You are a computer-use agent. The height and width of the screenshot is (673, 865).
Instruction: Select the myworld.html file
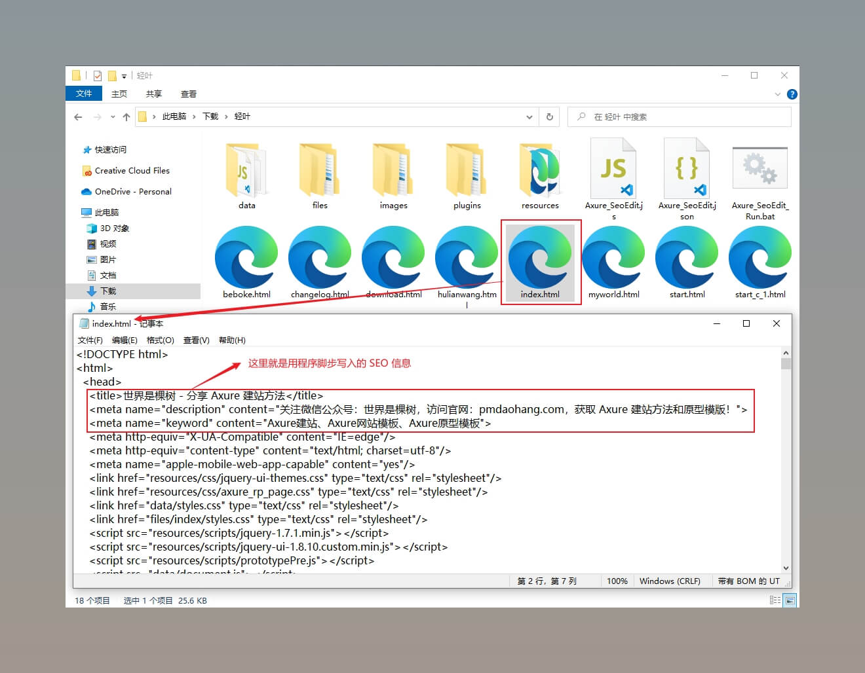point(613,262)
